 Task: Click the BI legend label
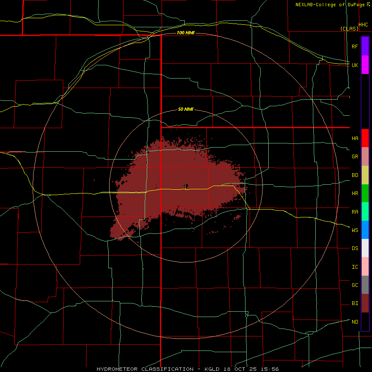click(355, 303)
